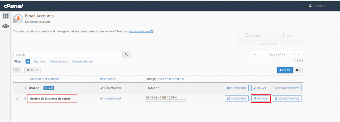This screenshot has width=340, height=122.
Task: Open the Page 1 of 1 dropdown
Action: 277,55
